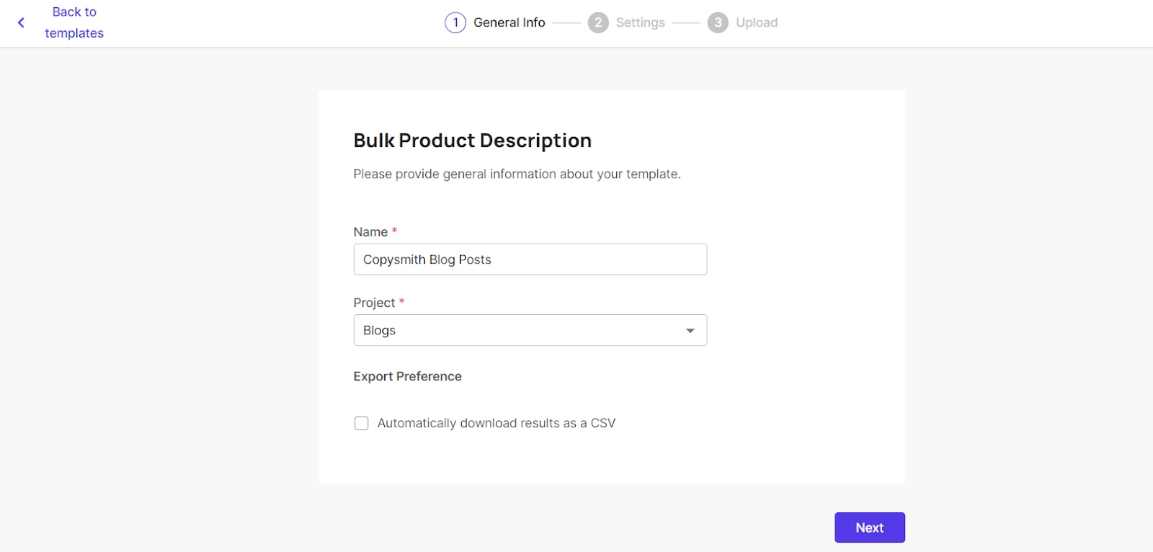Click the Name field label
The height and width of the screenshot is (552, 1153).
click(x=370, y=232)
